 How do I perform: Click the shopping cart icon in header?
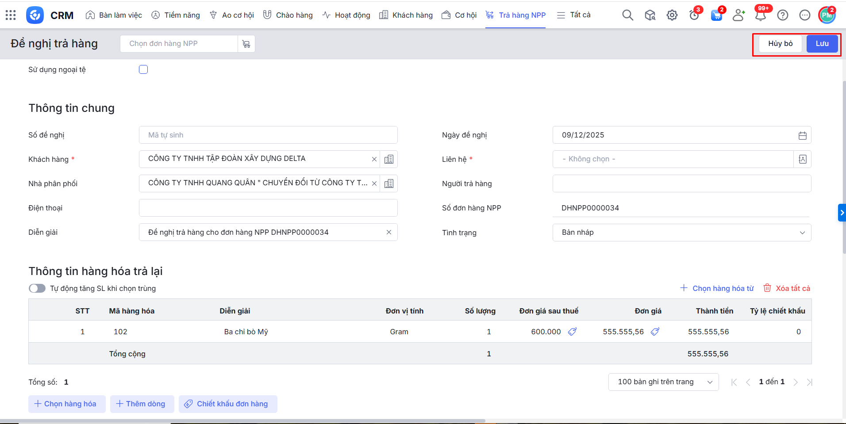(716, 15)
